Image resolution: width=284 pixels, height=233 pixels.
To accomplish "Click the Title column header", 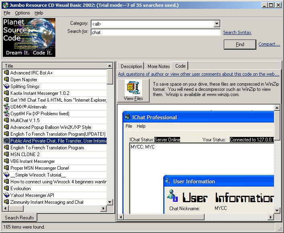I will click(x=55, y=66).
